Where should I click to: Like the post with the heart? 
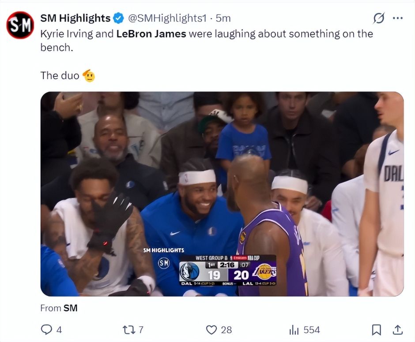212,330
